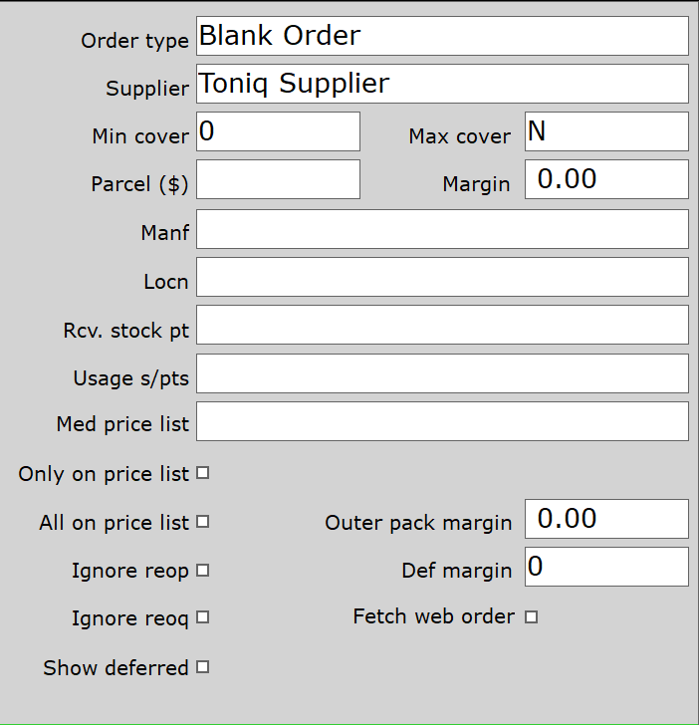
Task: Toggle the Fetch web order checkbox
Action: point(531,617)
